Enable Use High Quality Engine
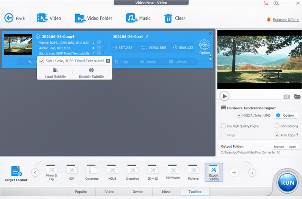Image resolution: width=302 pixels, height=199 pixels. 224,126
